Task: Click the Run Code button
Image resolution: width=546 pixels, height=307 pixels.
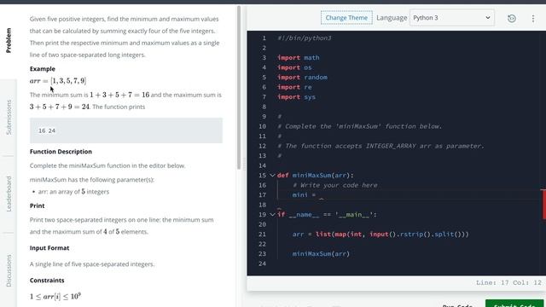Action: click(x=457, y=304)
